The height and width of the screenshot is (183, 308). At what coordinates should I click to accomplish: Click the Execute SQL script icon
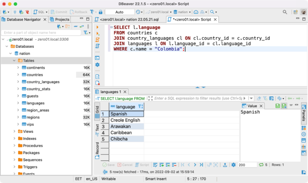point(97,40)
